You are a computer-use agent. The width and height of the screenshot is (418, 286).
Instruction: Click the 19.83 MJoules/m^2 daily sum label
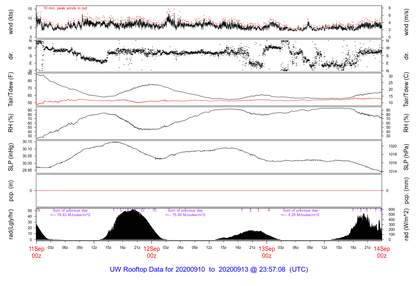[70, 215]
